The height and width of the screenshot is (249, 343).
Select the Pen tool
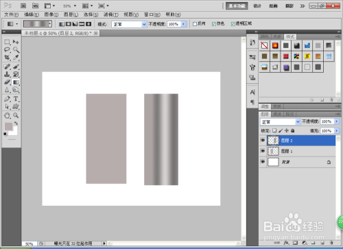click(7, 99)
